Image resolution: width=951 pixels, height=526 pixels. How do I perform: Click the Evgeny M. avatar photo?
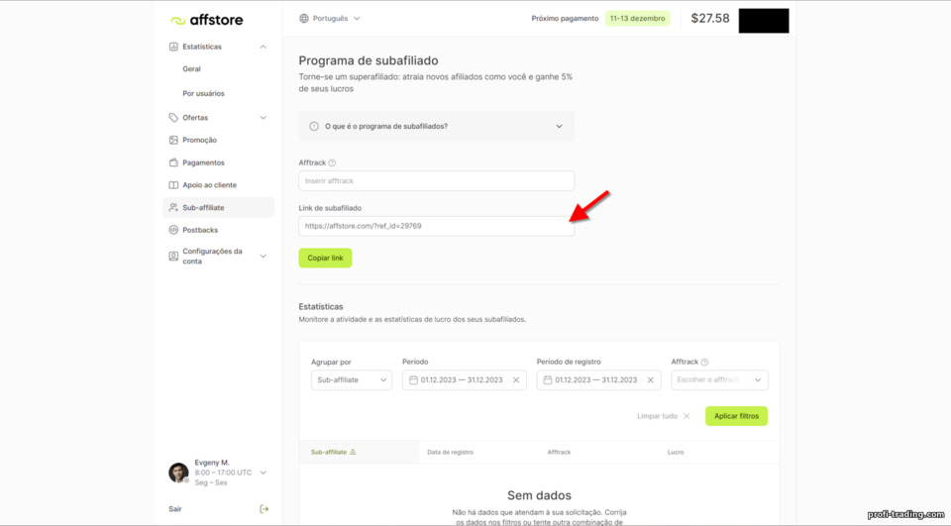(x=178, y=473)
